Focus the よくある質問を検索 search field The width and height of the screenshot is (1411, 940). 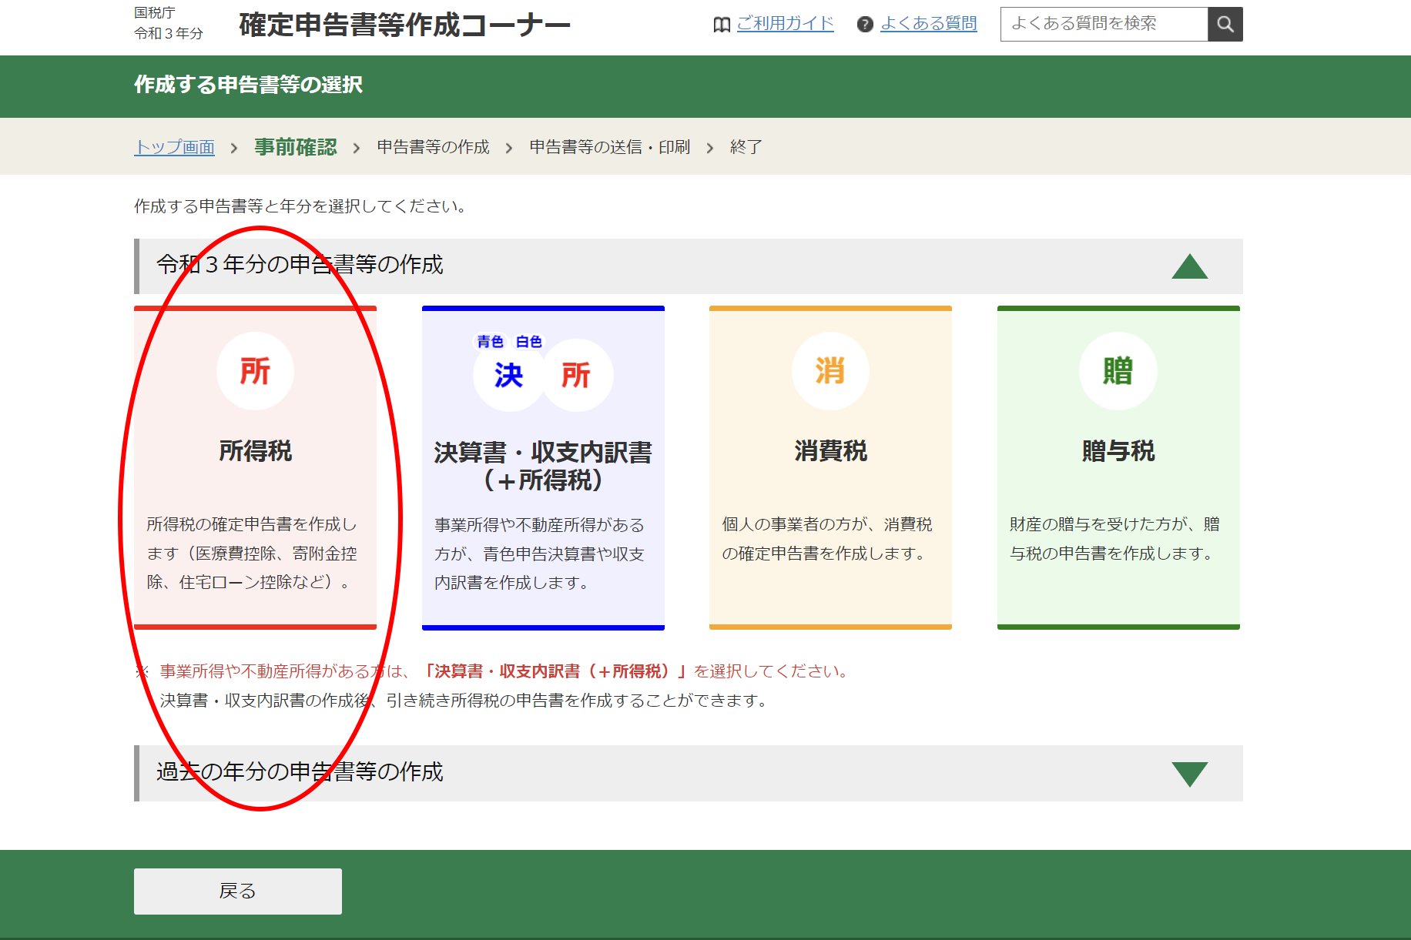tap(1103, 24)
